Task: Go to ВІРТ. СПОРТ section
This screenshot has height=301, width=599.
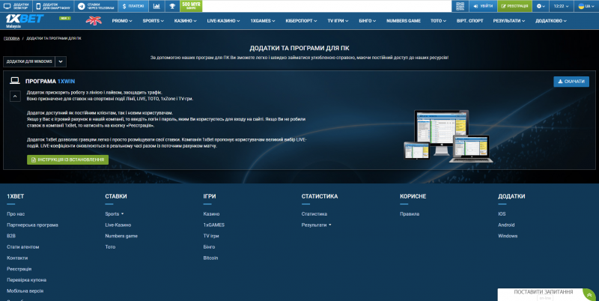Action: (x=469, y=21)
